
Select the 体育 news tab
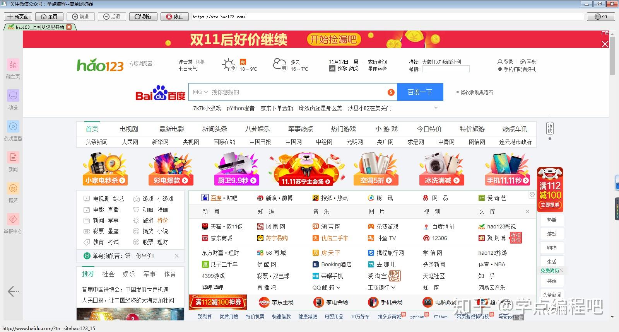(170, 274)
